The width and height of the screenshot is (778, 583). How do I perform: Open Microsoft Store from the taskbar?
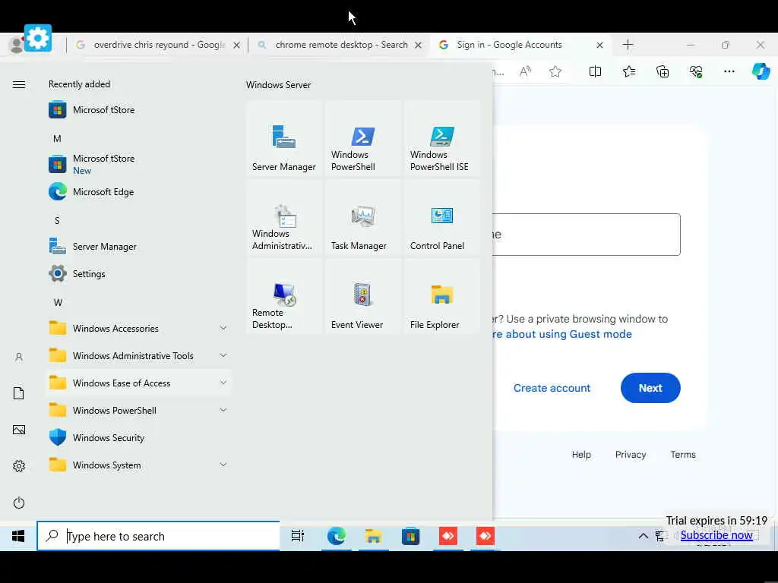click(410, 536)
